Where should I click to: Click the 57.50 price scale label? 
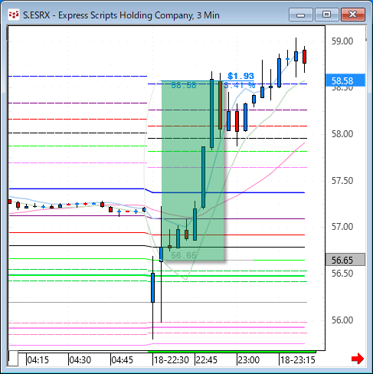(x=342, y=181)
